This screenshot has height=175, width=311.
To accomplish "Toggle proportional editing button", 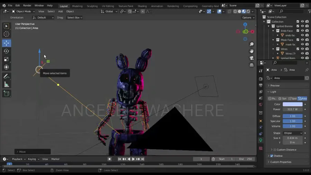I will pyautogui.click(x=143, y=11).
